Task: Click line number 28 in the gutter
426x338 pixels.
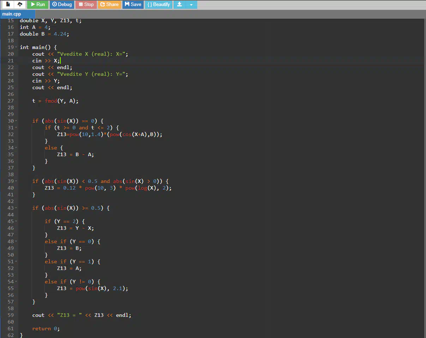Action: pyautogui.click(x=10, y=107)
